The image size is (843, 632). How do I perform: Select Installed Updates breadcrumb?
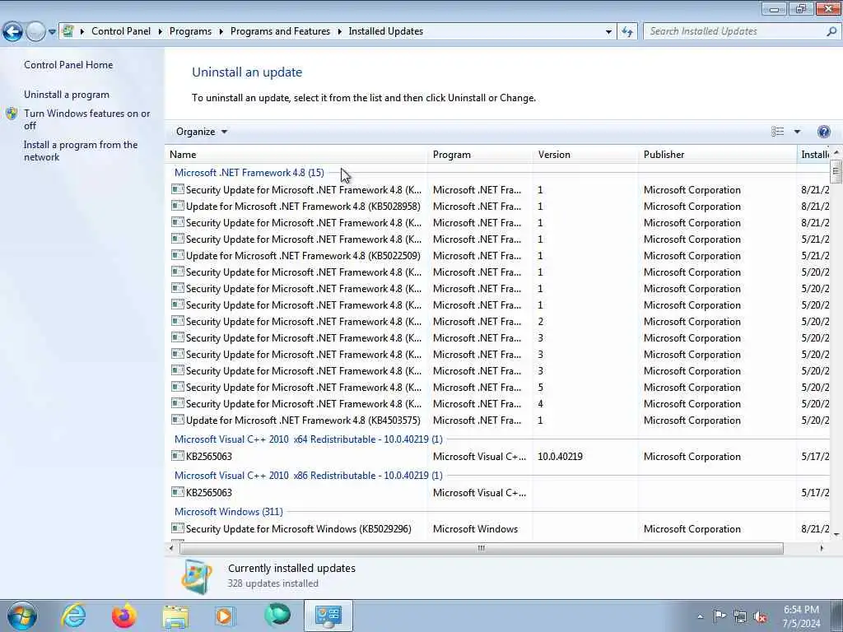pos(385,31)
